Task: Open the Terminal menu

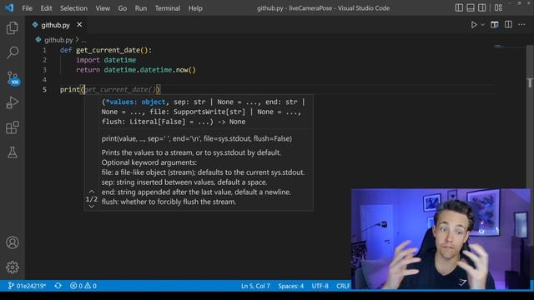Action: coord(168,8)
